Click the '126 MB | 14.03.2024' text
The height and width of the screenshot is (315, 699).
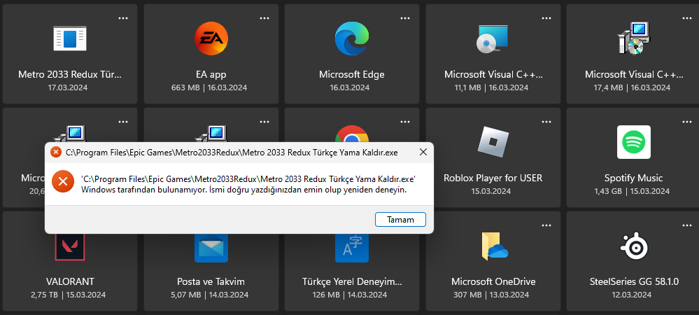[x=350, y=295]
